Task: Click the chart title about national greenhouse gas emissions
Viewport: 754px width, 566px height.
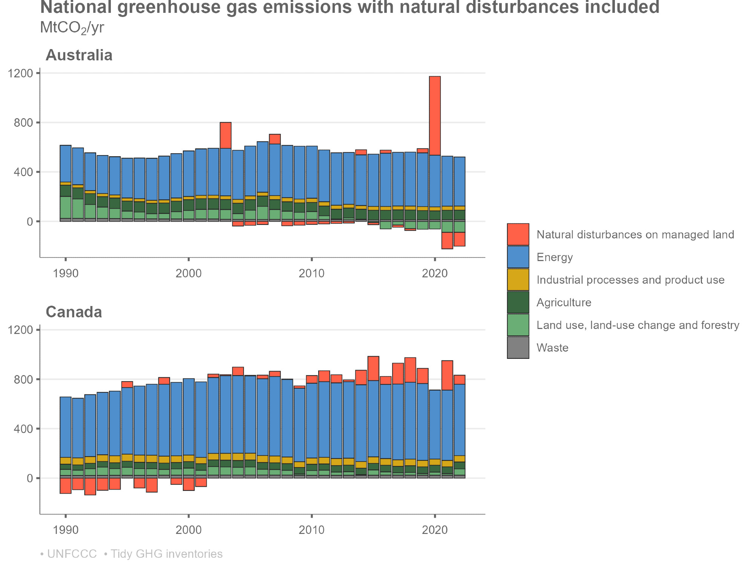Action: [x=349, y=7]
